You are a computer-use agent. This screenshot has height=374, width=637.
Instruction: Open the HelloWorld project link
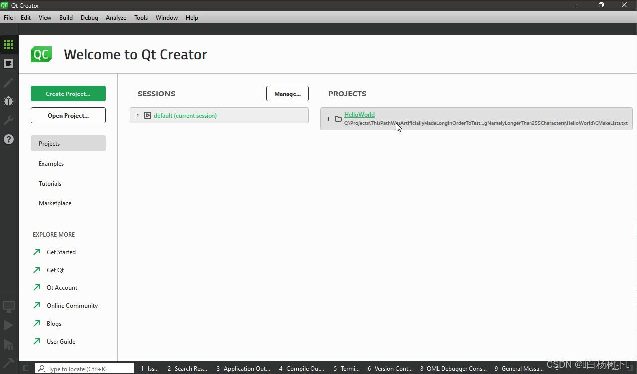[x=359, y=114]
